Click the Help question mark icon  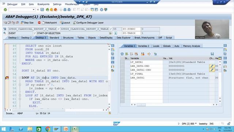(102, 10)
